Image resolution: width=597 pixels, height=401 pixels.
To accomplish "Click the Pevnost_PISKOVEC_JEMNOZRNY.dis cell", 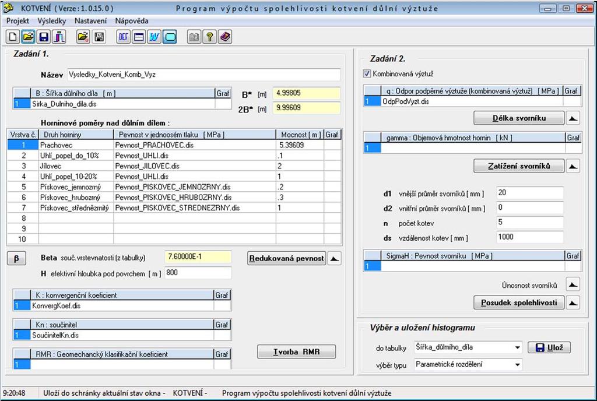I will [195, 187].
